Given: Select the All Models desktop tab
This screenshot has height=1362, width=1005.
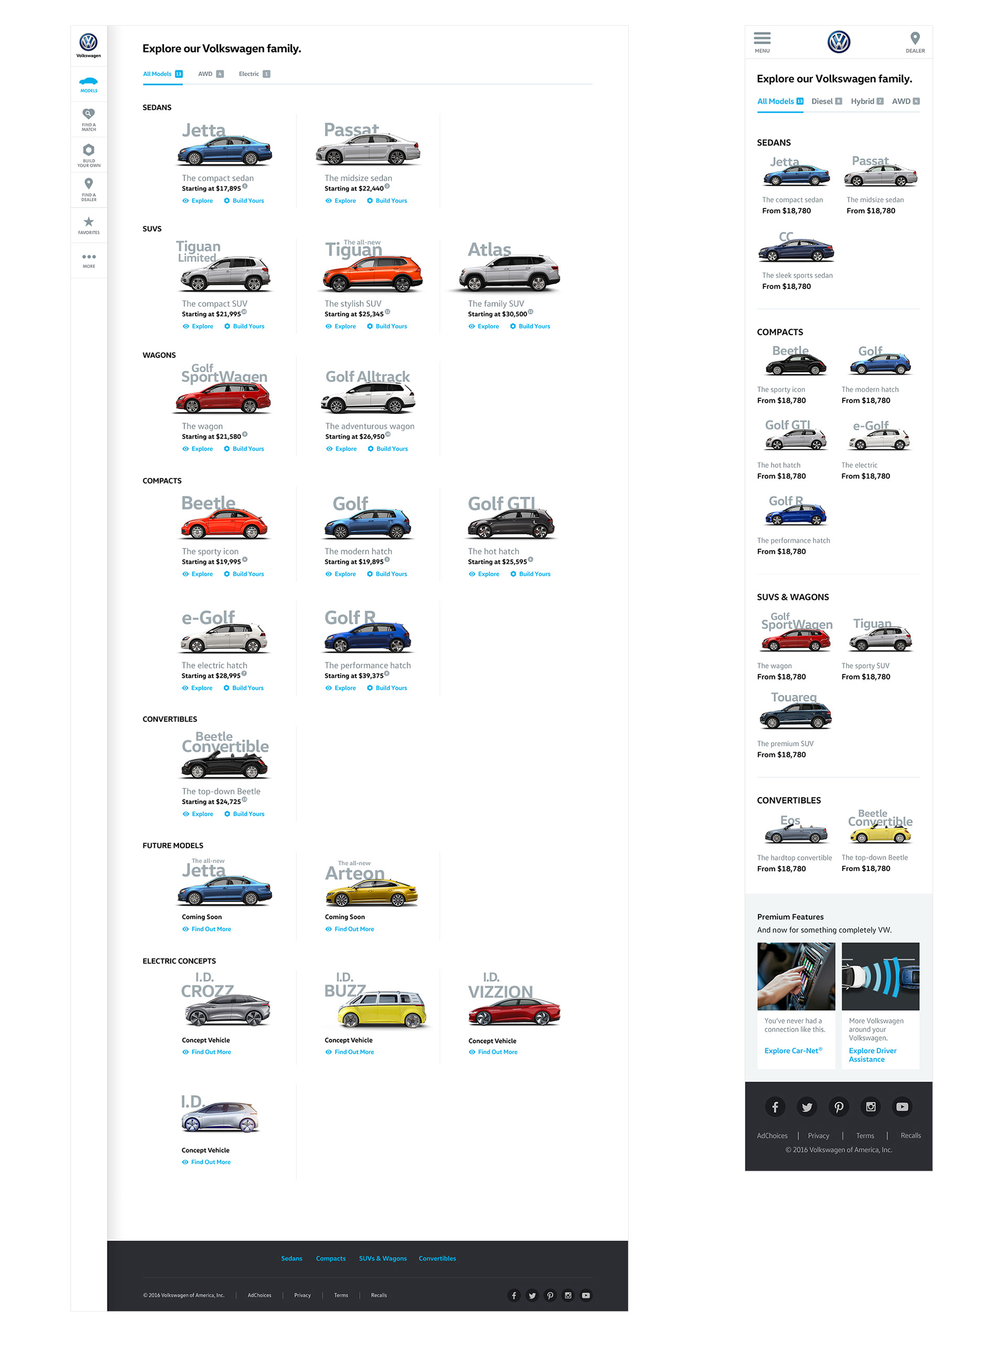Looking at the screenshot, I should [162, 74].
